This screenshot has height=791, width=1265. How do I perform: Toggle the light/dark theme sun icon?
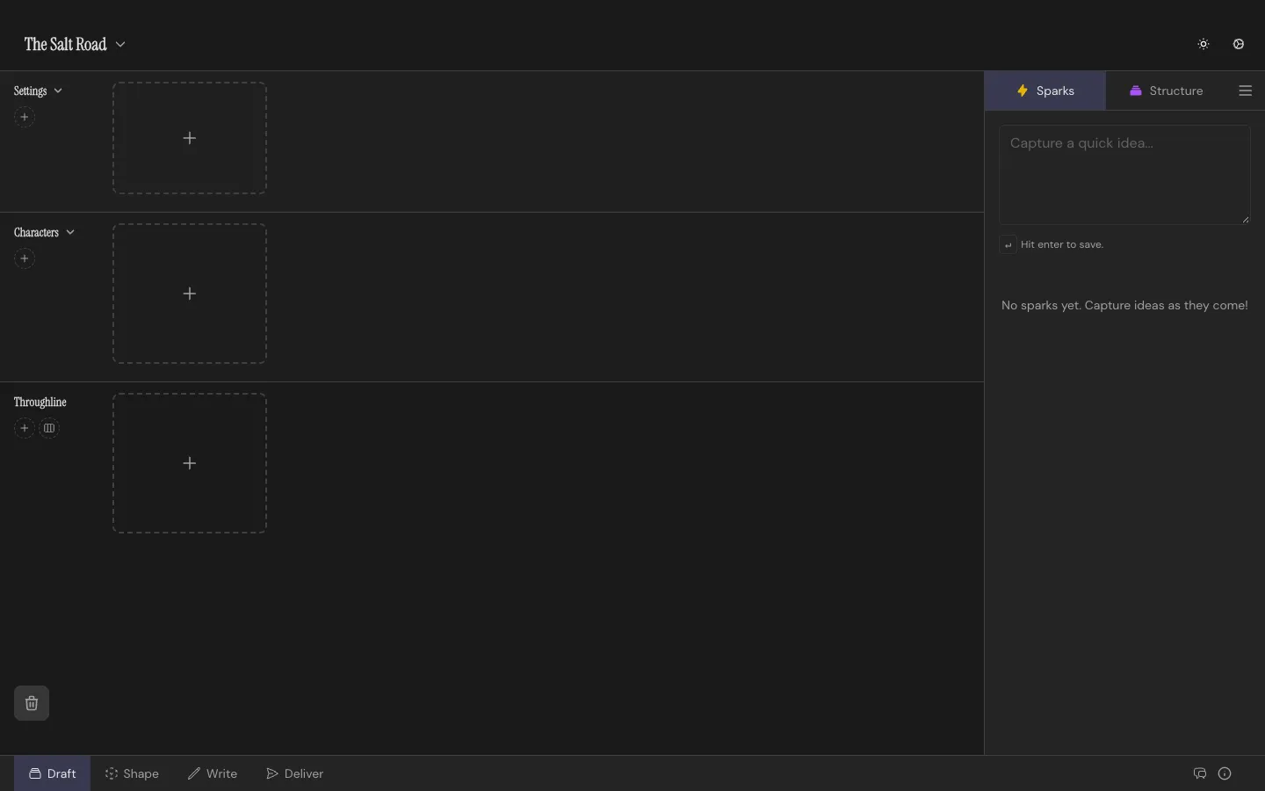click(1204, 44)
